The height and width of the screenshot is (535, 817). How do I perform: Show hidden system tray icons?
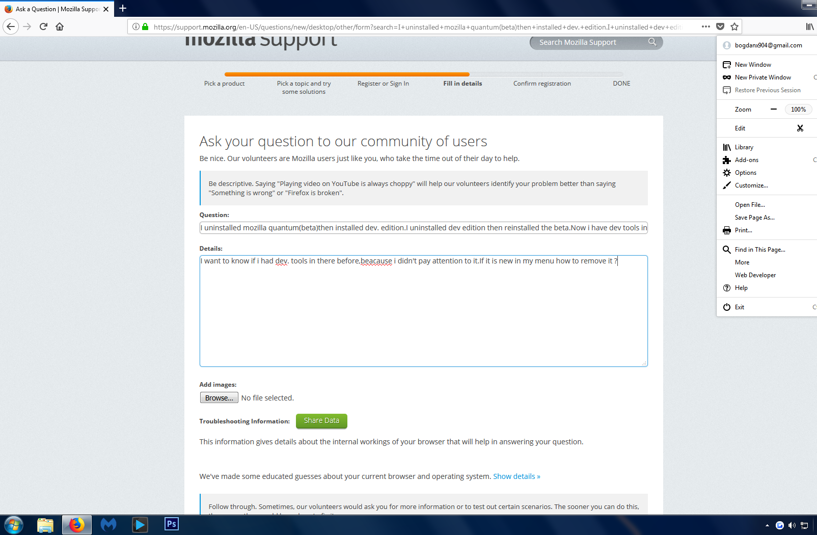767,525
